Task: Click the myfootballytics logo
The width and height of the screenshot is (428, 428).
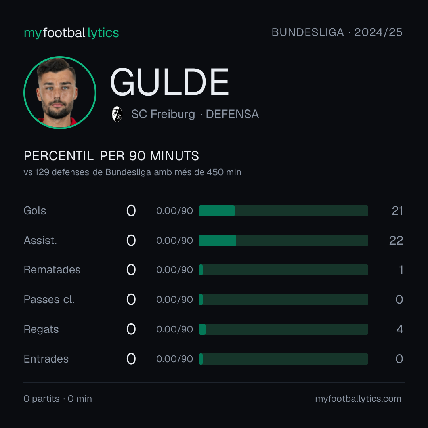Action: pyautogui.click(x=71, y=33)
